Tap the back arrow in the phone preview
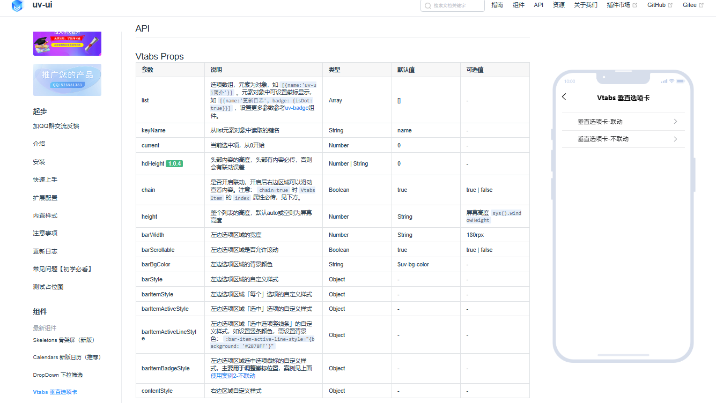The height and width of the screenshot is (403, 716). tap(564, 97)
